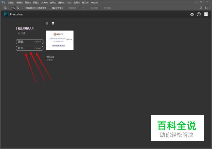Open settings gear on start screen
Screen dimensions: 212x149
point(192,14)
